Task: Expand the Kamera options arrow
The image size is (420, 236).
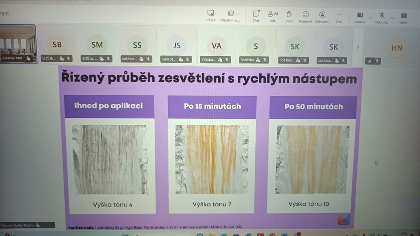Action: point(370,18)
